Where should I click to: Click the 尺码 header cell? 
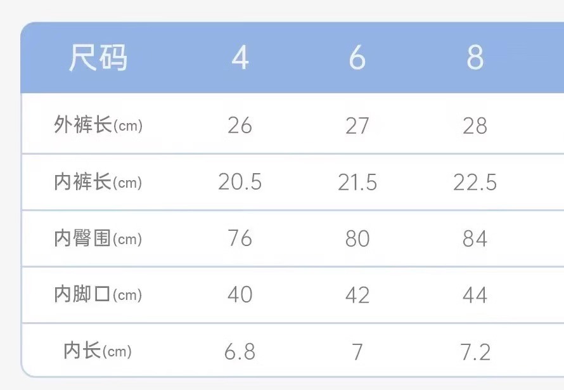click(x=98, y=58)
